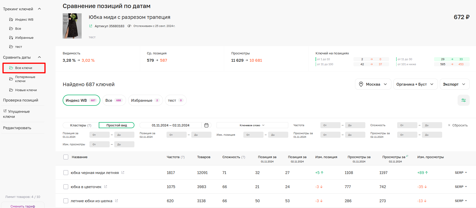Check the select-all checkbox near Название
476x208 pixels.
(x=66, y=157)
